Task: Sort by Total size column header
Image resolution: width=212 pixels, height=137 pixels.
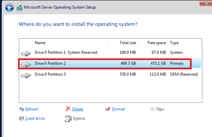Action: pyautogui.click(x=128, y=43)
